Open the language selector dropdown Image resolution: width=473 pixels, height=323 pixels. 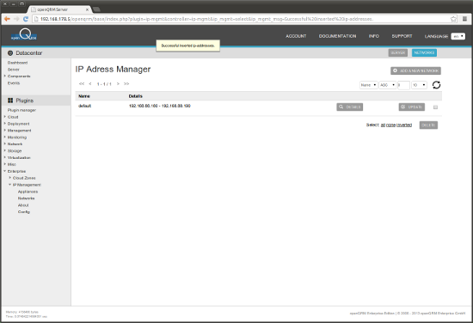coord(458,36)
